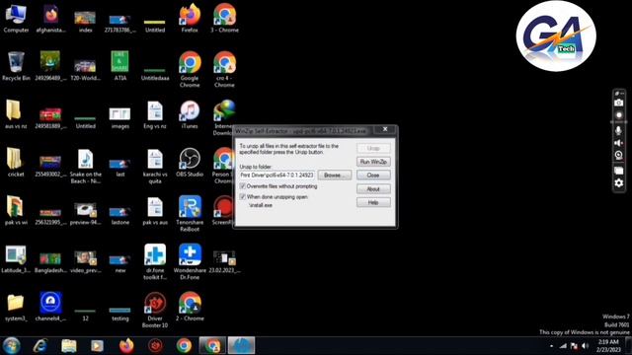Click the recorder camera screenshot icon

[x=619, y=103]
